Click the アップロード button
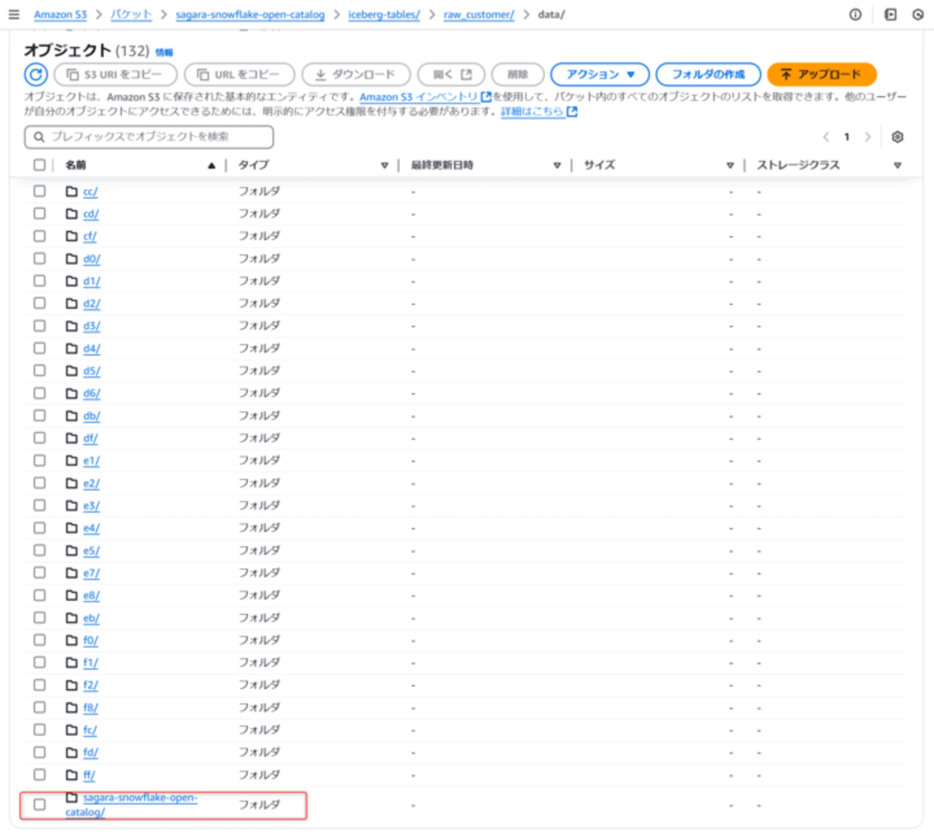The image size is (934, 837). (x=822, y=74)
